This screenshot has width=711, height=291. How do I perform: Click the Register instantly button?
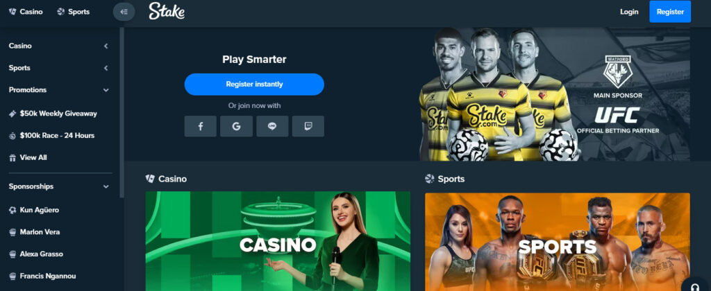point(254,84)
